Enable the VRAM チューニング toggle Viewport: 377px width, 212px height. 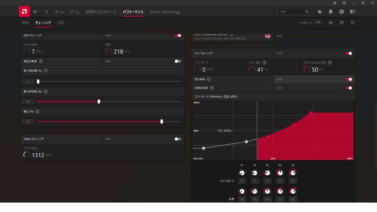pos(178,139)
